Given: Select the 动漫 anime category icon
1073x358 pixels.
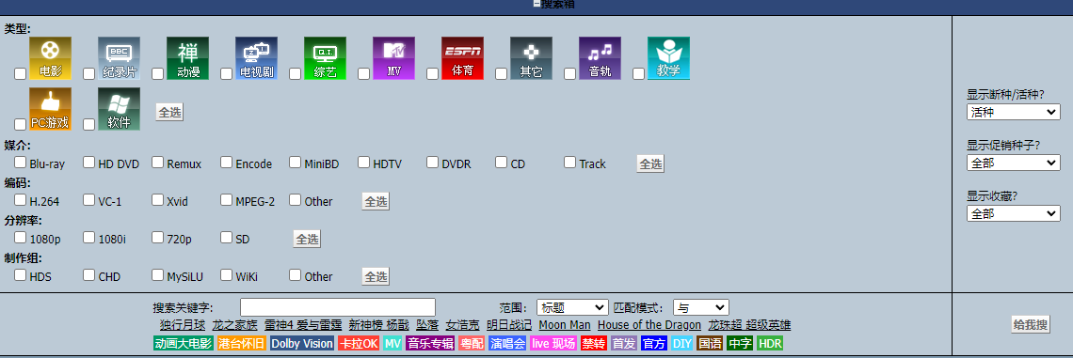Looking at the screenshot, I should [x=187, y=58].
